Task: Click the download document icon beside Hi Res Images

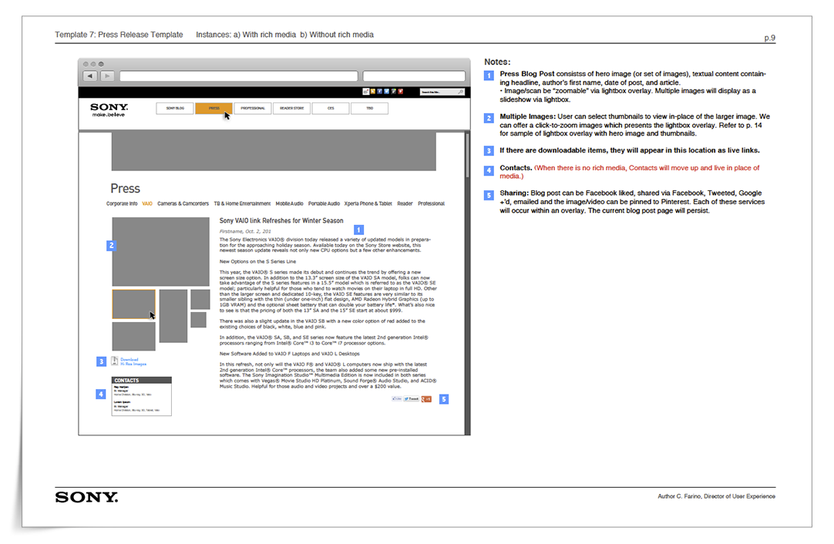Action: point(114,361)
